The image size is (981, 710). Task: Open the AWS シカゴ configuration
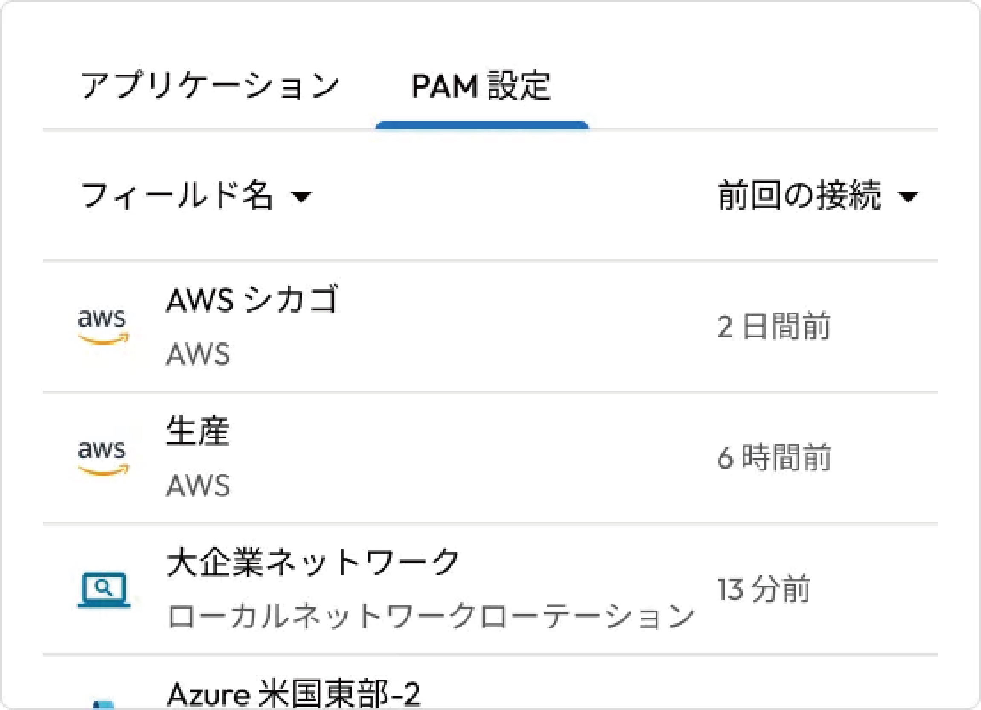tap(252, 299)
